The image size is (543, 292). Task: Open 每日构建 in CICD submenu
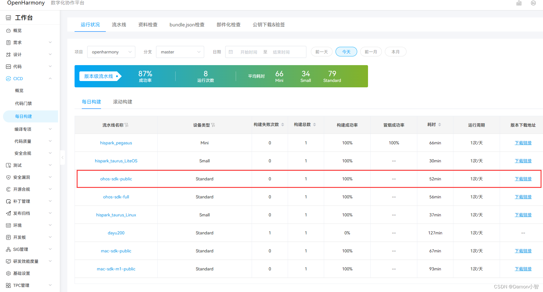(31, 116)
